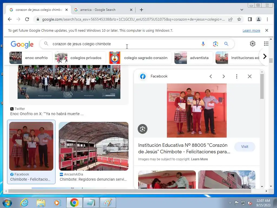The width and height of the screenshot is (277, 208).
Task: Open Facebook source in preview header
Action: 154,76
